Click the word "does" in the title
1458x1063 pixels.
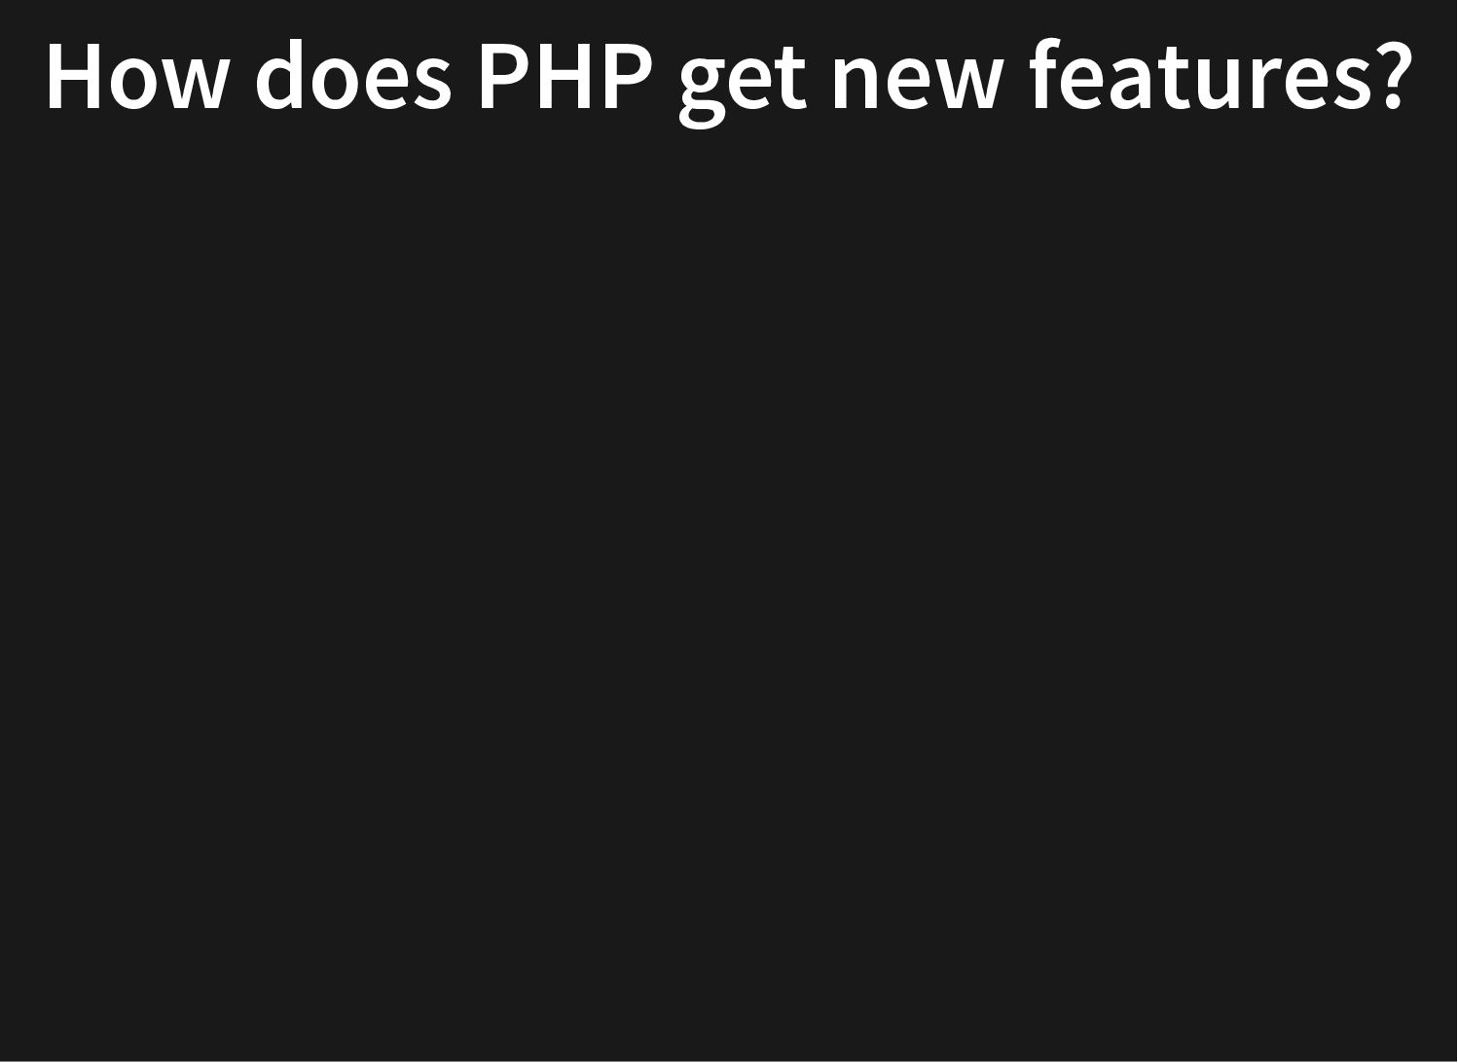tap(352, 77)
